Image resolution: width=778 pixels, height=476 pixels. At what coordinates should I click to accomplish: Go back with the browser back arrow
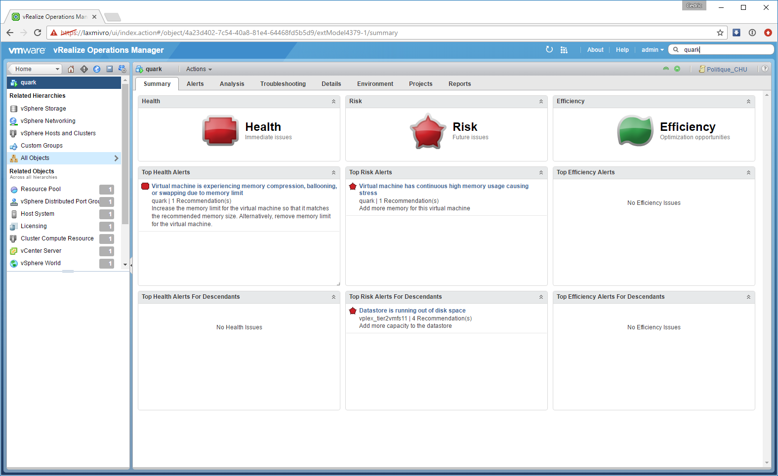(10, 33)
